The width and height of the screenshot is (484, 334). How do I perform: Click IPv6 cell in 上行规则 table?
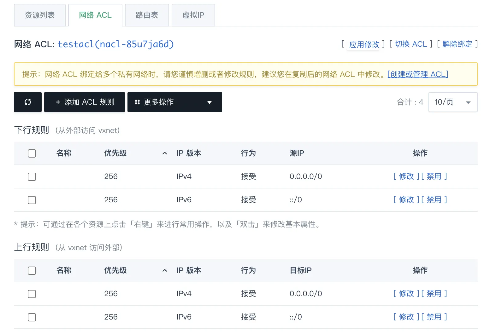pos(184,317)
